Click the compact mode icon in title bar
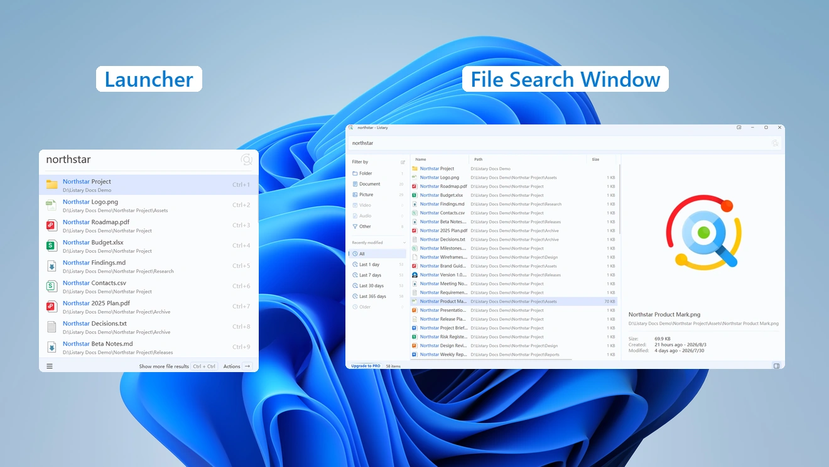829x467 pixels. click(739, 128)
